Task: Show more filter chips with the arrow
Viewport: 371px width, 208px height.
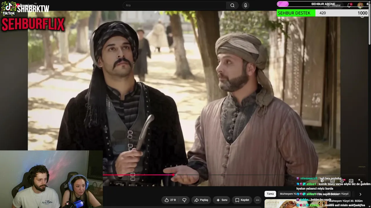Action: 360,194
